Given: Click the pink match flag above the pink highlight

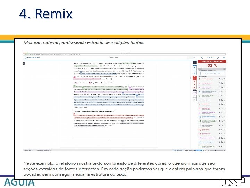Looking at the screenshot, I should pyautogui.click(x=74, y=77).
